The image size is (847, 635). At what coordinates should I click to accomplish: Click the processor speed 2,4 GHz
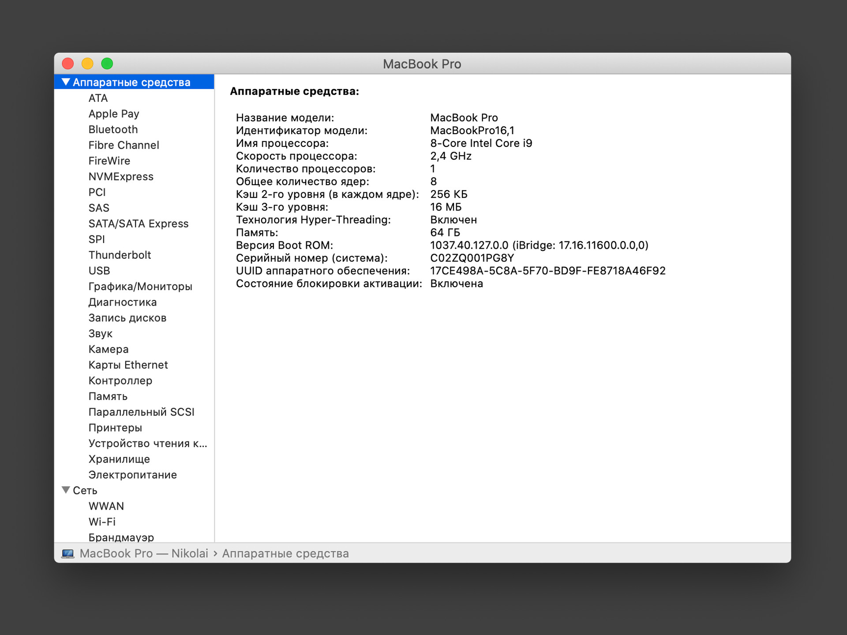click(x=451, y=156)
